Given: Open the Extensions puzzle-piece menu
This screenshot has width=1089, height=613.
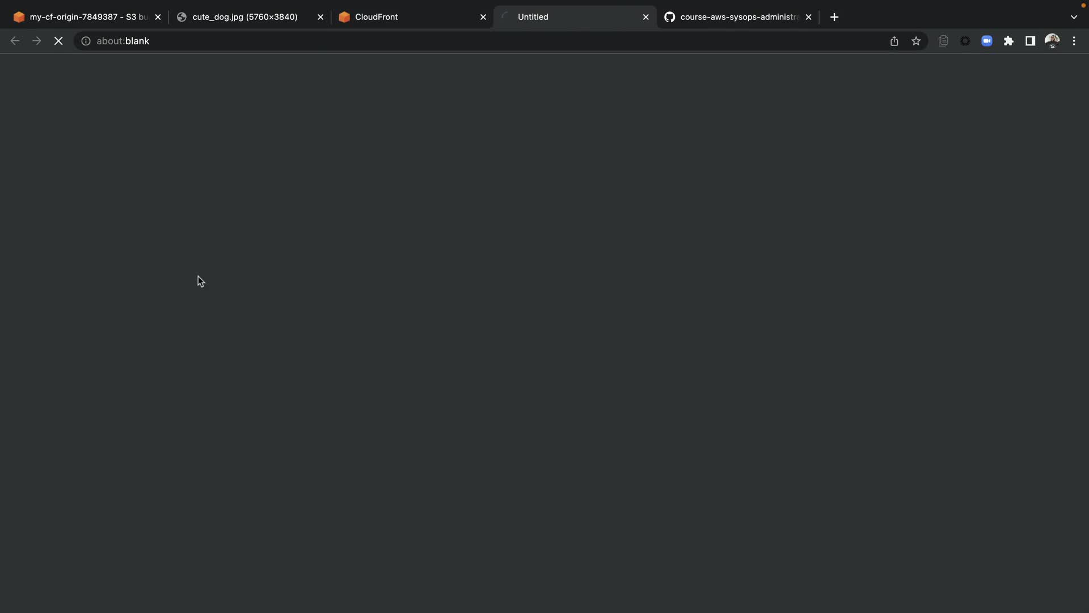Looking at the screenshot, I should (x=1008, y=41).
